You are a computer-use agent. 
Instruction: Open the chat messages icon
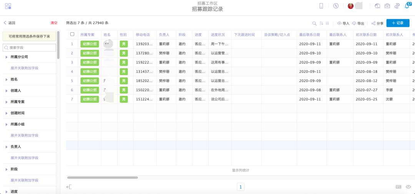pyautogui.click(x=377, y=6)
